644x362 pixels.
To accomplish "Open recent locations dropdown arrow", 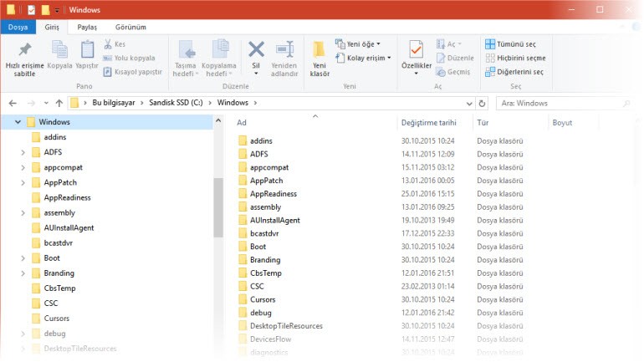I will point(46,103).
